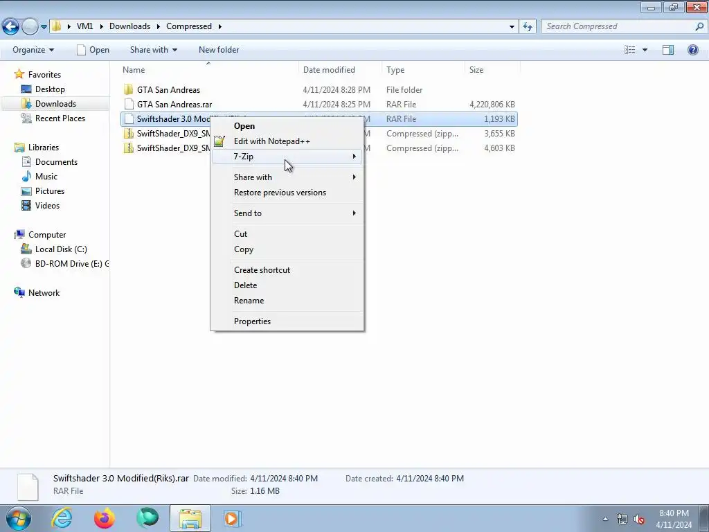Launch Firefox from the taskbar
709x532 pixels.
click(105, 518)
